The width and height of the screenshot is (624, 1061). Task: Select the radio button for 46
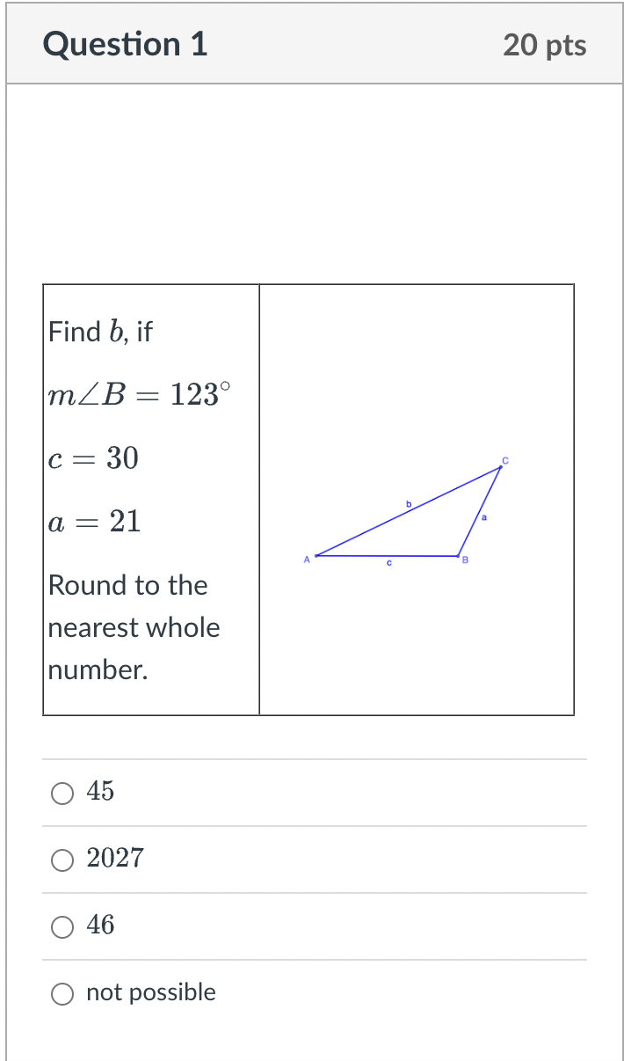click(x=62, y=926)
